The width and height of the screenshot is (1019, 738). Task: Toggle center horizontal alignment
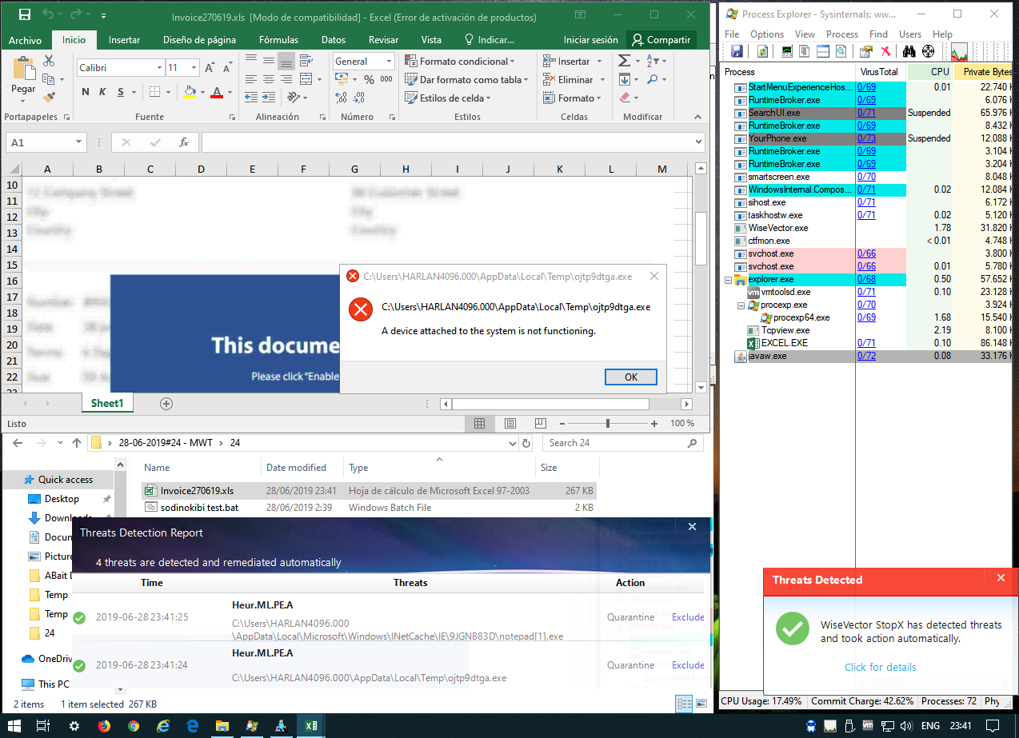click(x=268, y=79)
